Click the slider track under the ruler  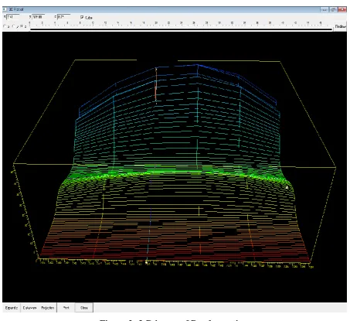181,29
